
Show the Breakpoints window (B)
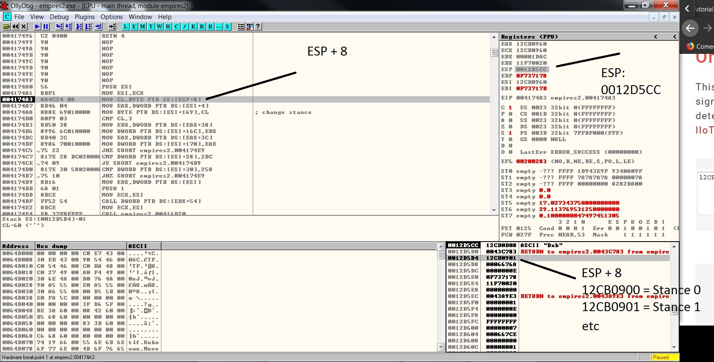click(x=202, y=26)
